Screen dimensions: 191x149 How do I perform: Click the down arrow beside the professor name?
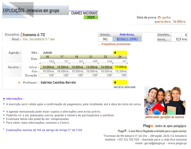pos(115,82)
